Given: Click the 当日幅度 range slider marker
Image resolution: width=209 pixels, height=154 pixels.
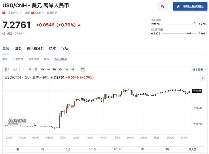Looking at the screenshot, I should pos(195,23).
